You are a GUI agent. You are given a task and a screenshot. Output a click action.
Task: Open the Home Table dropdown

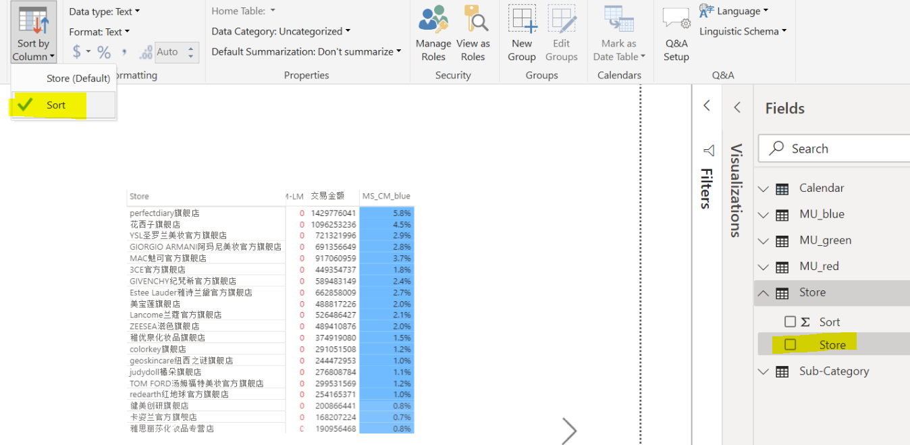[244, 11]
